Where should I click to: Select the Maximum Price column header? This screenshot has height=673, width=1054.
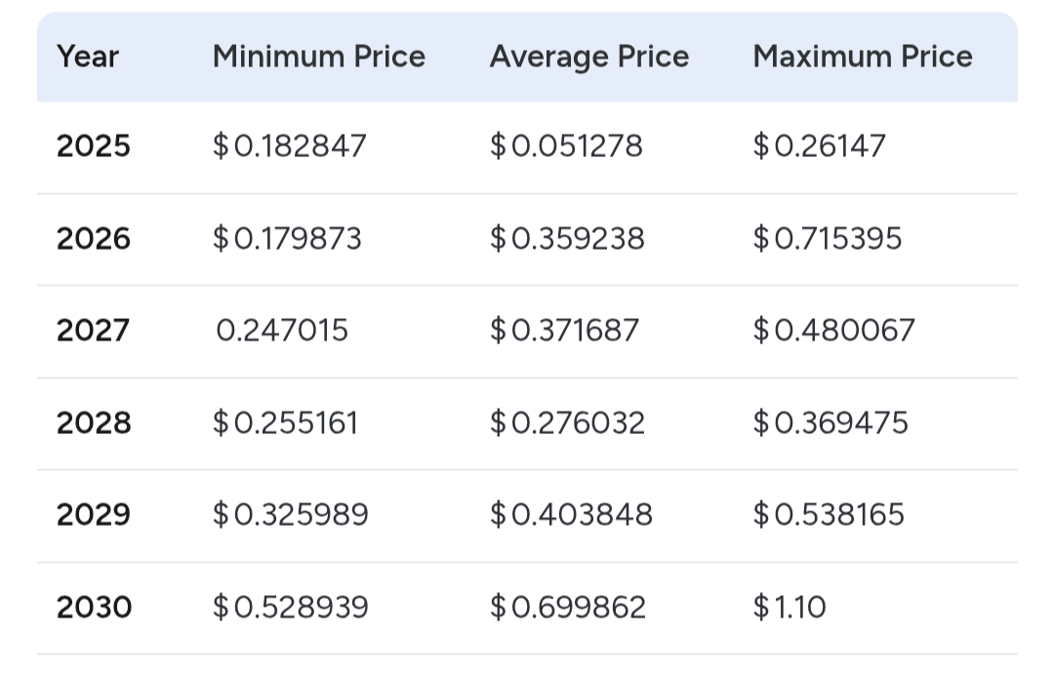pos(863,57)
